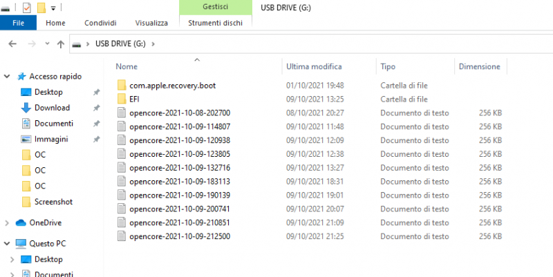Select the opencore-2021-10-08-202700 text file icon

click(x=122, y=113)
